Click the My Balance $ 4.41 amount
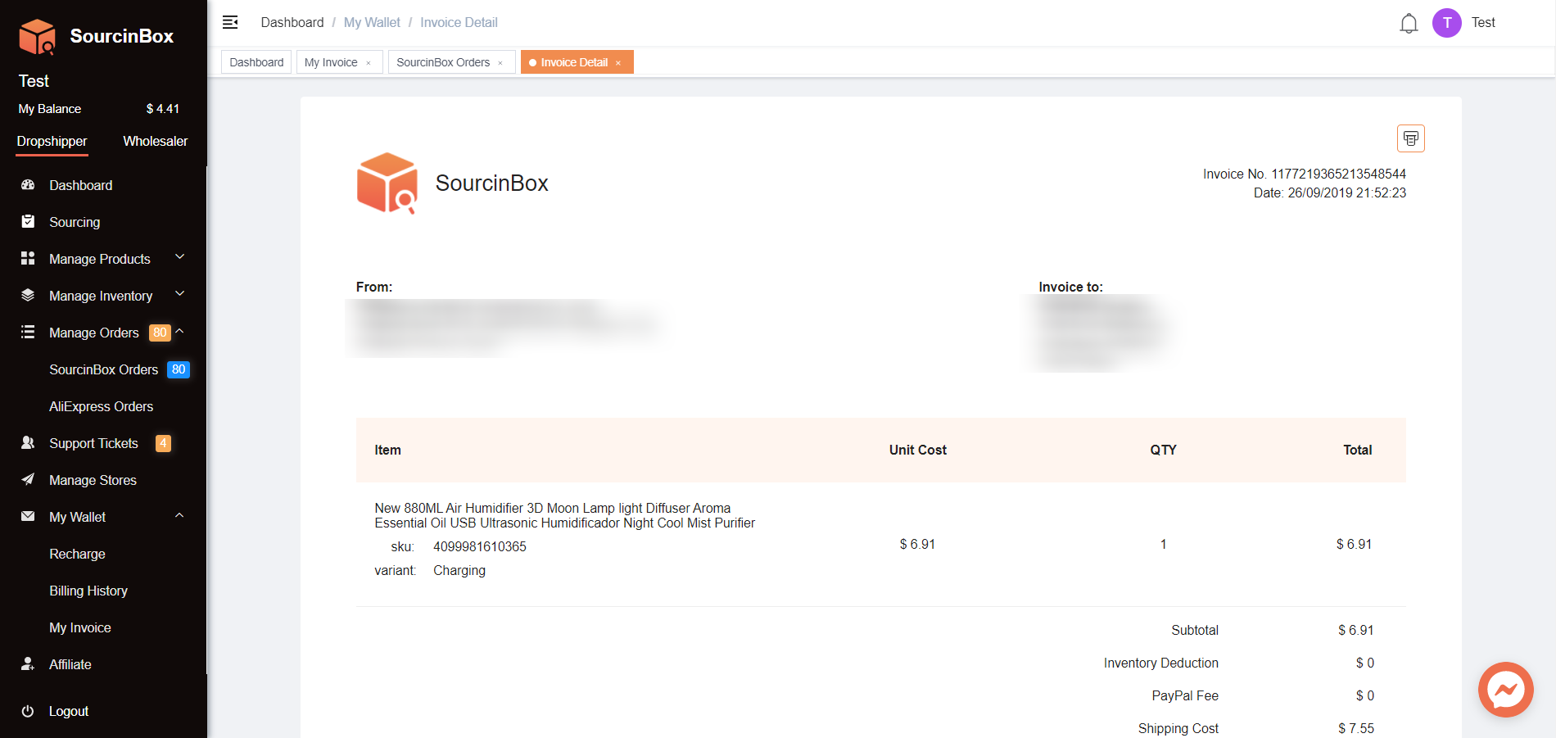Screen dimensions: 1556x738 [x=163, y=109]
